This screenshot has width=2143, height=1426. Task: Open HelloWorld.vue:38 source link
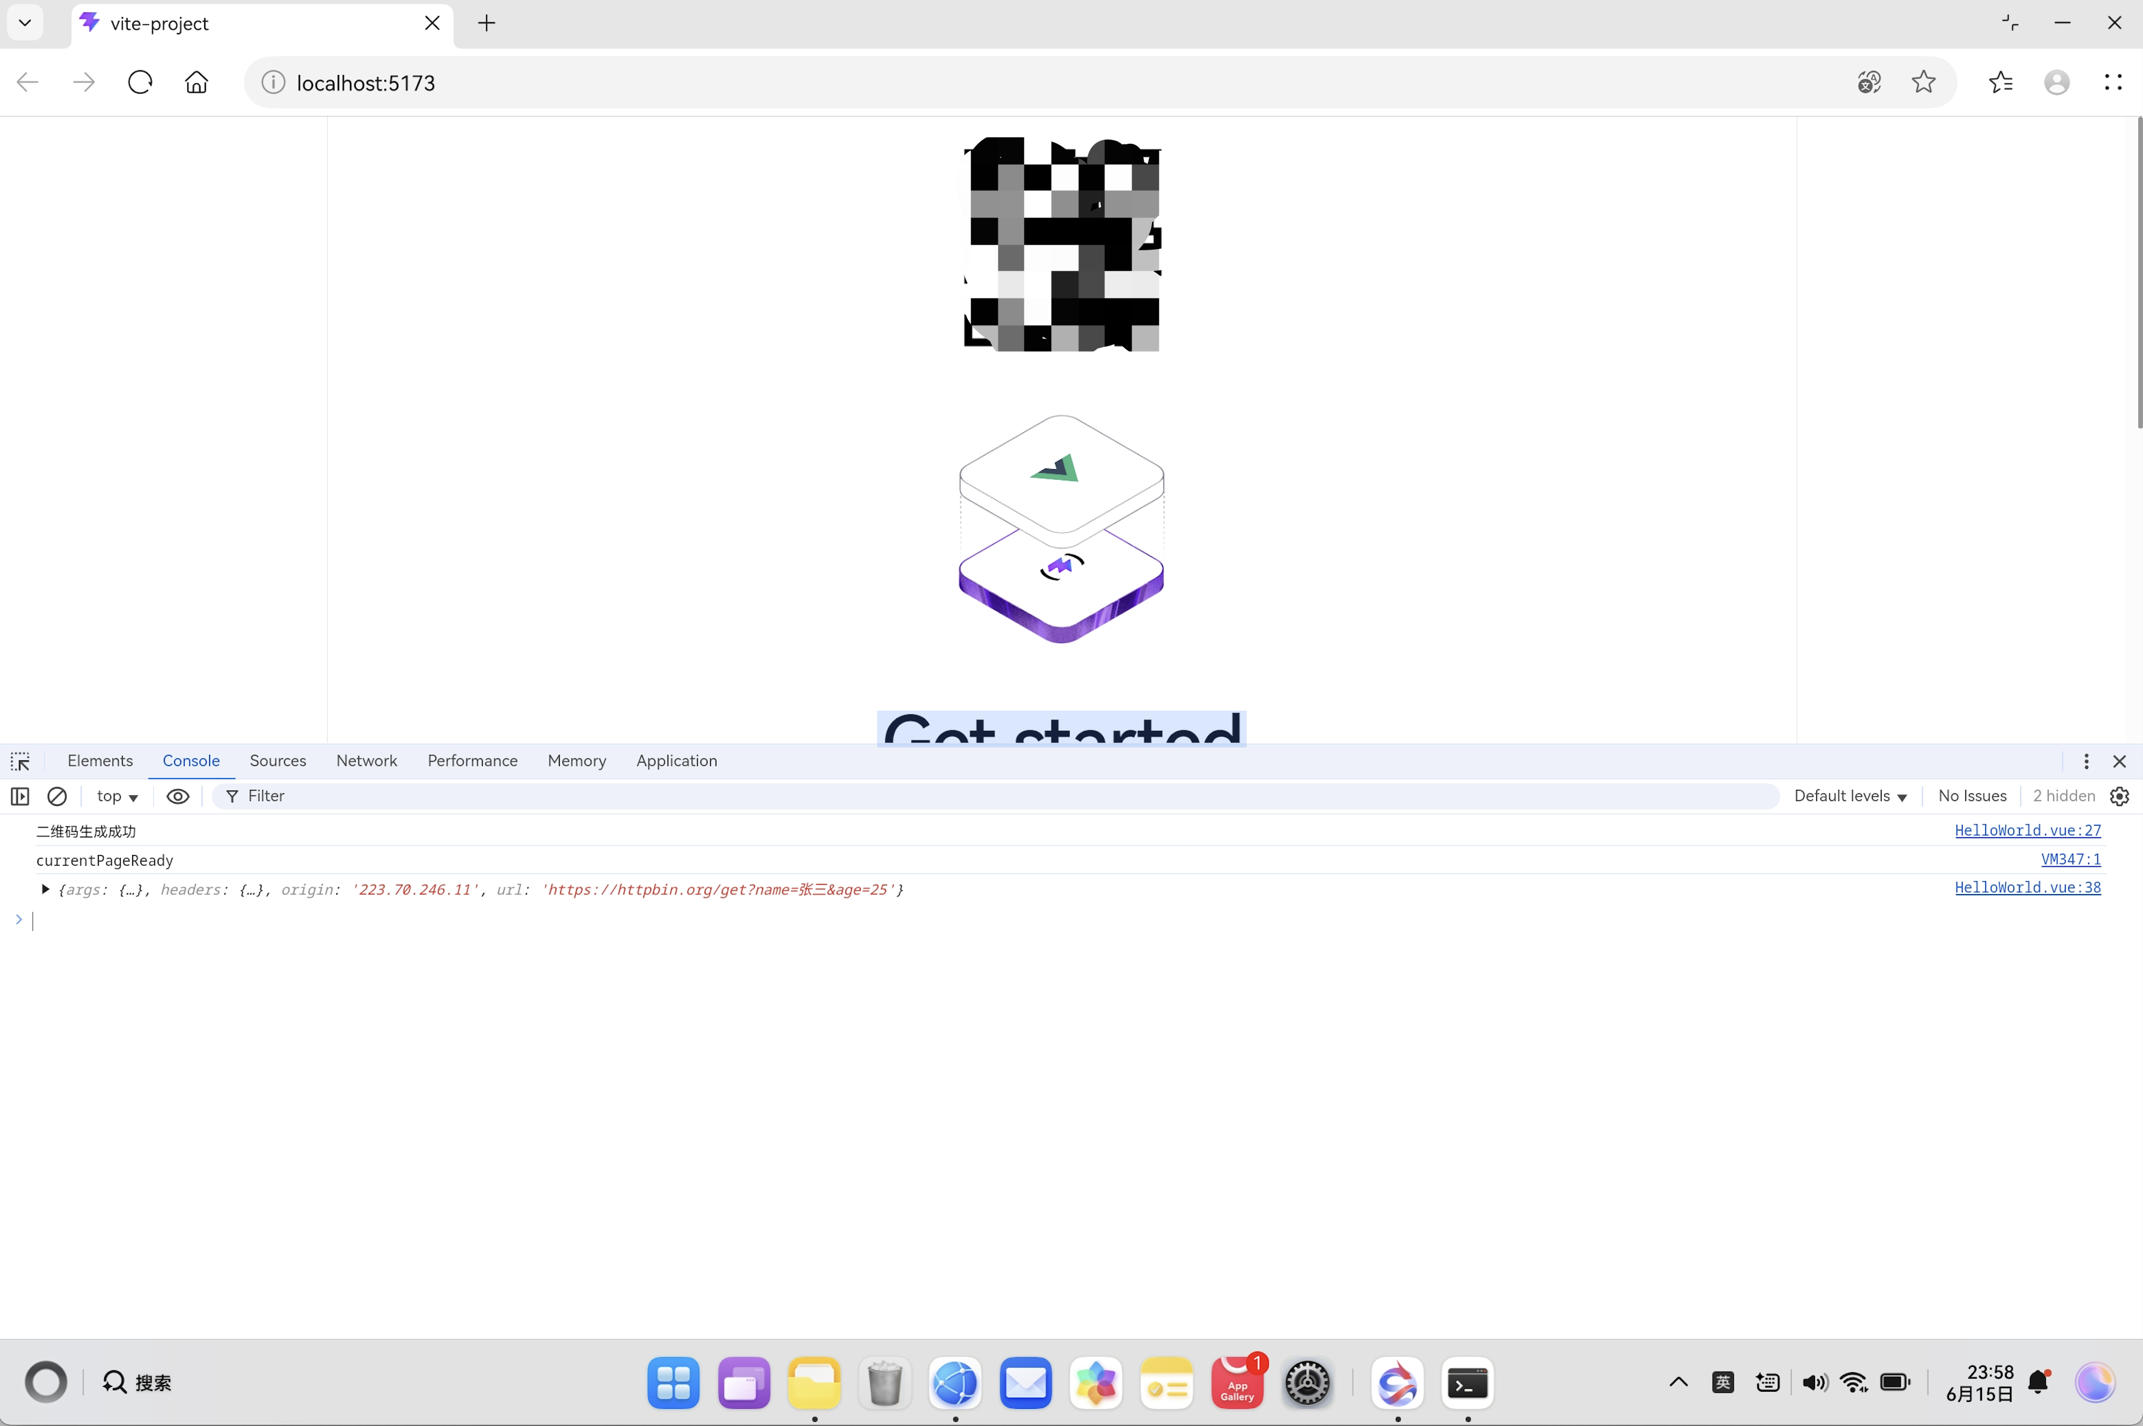click(x=2028, y=888)
